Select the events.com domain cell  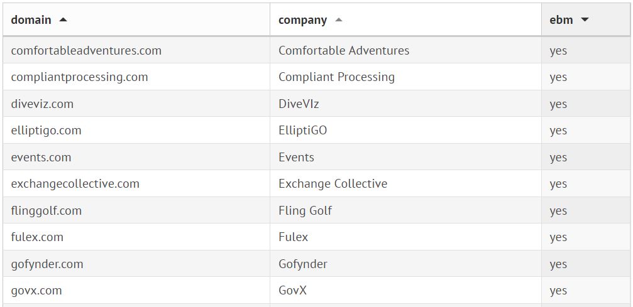41,158
